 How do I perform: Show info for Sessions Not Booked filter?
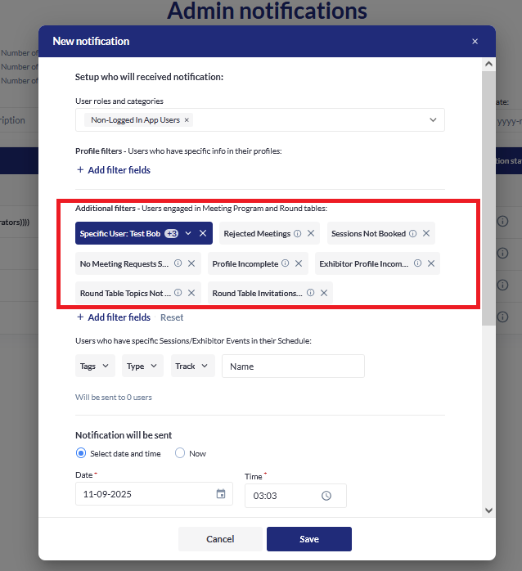tap(412, 234)
